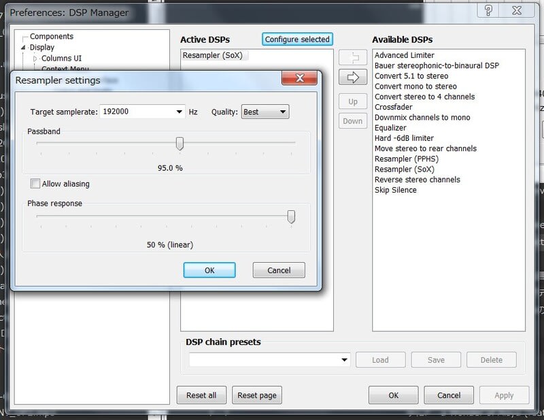The height and width of the screenshot is (420, 544).
Task: Toggle the Allow aliasing checkbox
Action: (35, 183)
